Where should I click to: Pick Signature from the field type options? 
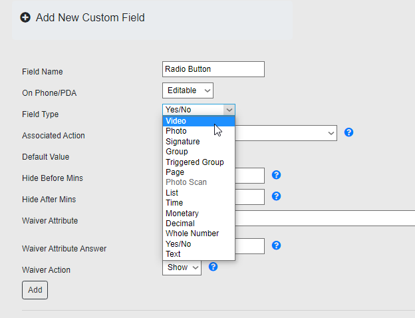point(182,142)
